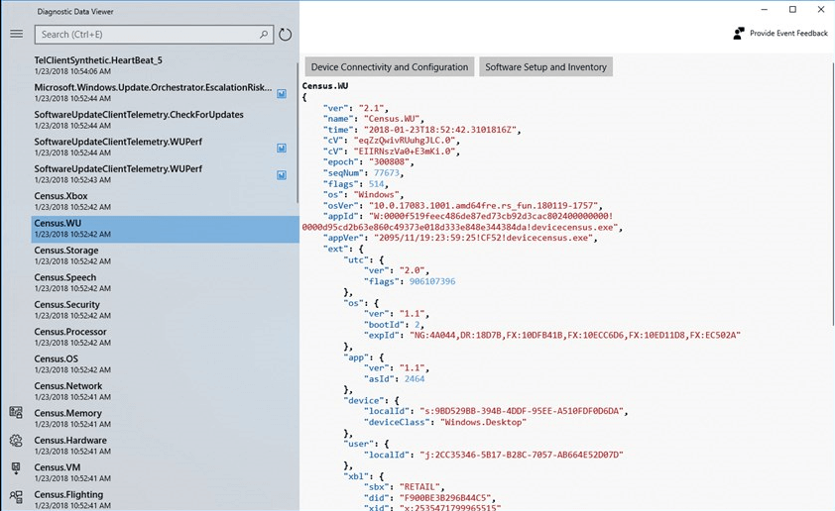Click the "seqNum" value 77673
Image resolution: width=835 pixels, height=511 pixels.
click(x=386, y=173)
